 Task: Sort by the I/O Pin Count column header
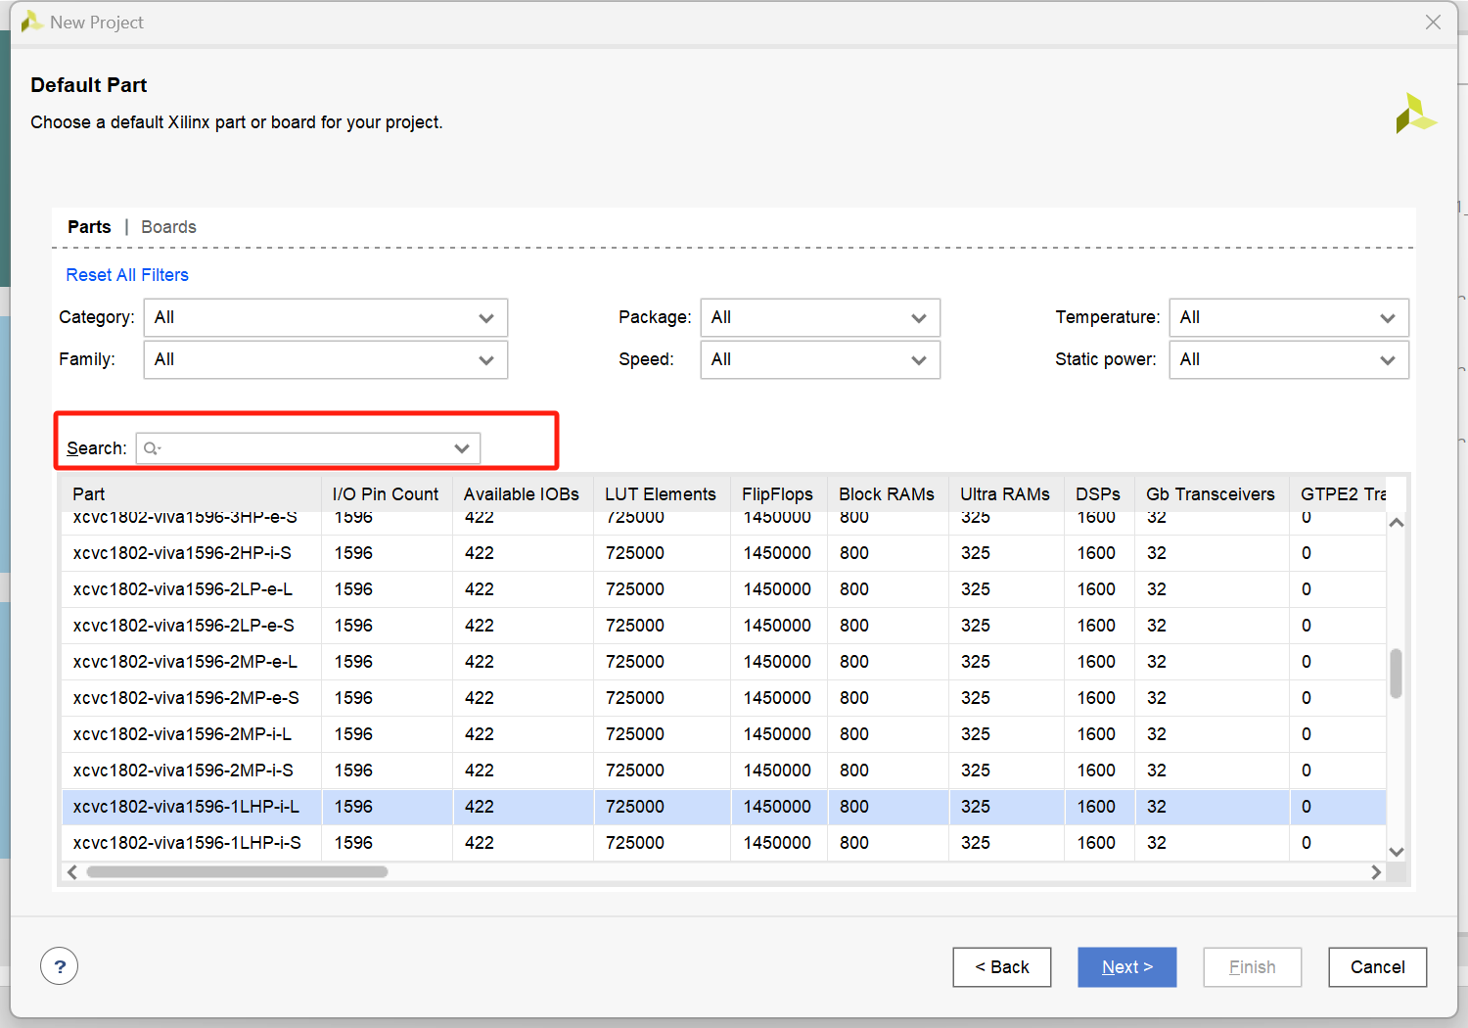387,494
